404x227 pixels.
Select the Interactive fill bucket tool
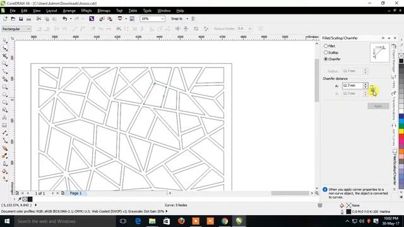coord(4,172)
